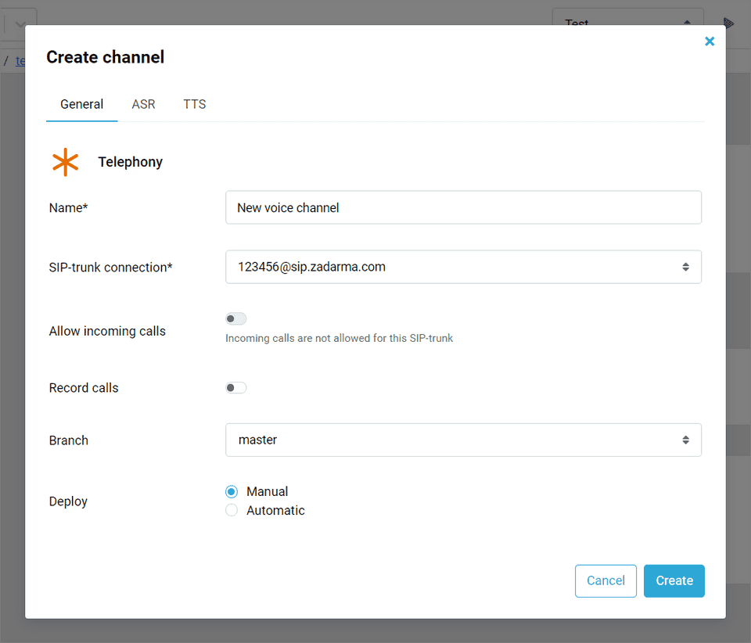
Task: Choose the Automatic deploy option
Action: [x=232, y=510]
